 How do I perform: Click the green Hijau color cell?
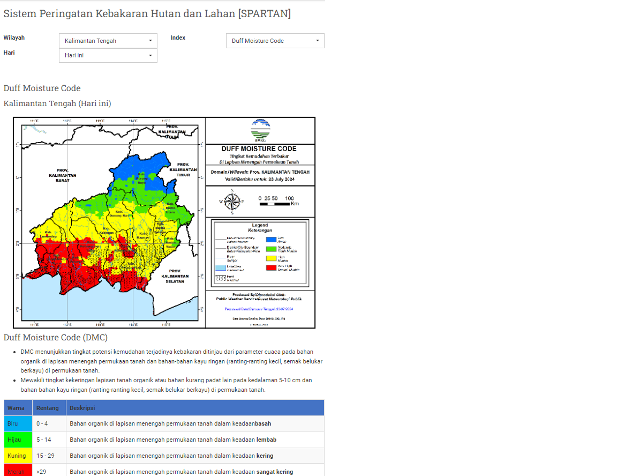point(18,440)
